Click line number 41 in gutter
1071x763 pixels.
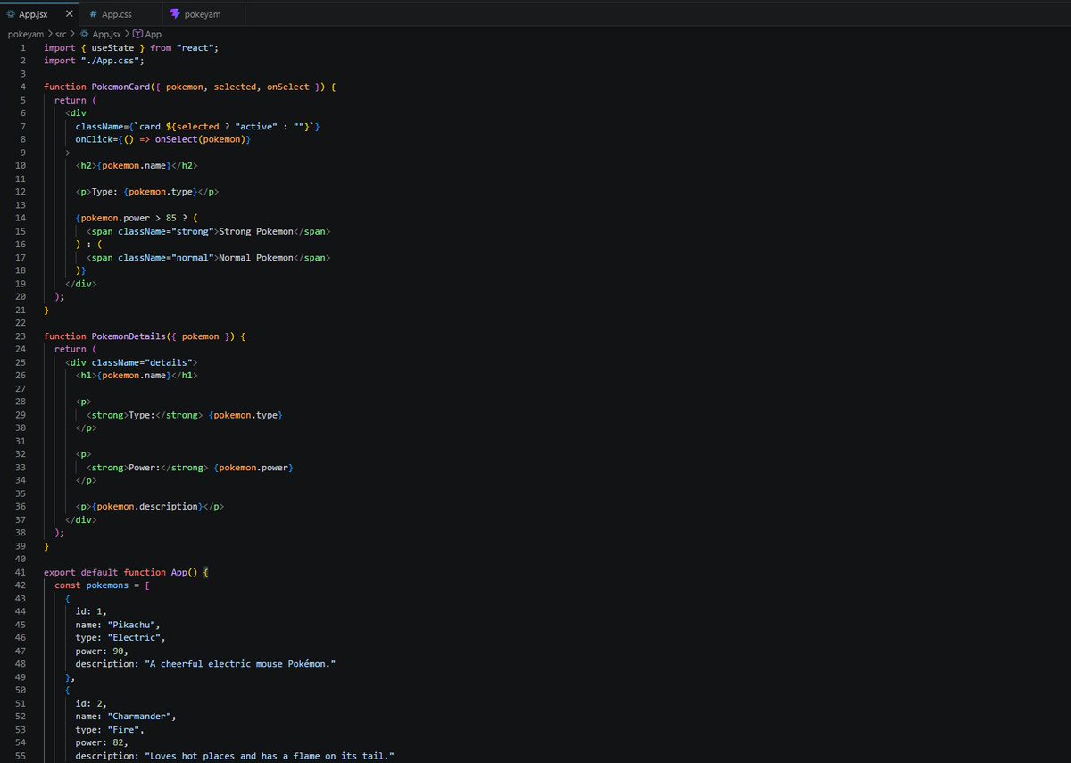(x=21, y=572)
